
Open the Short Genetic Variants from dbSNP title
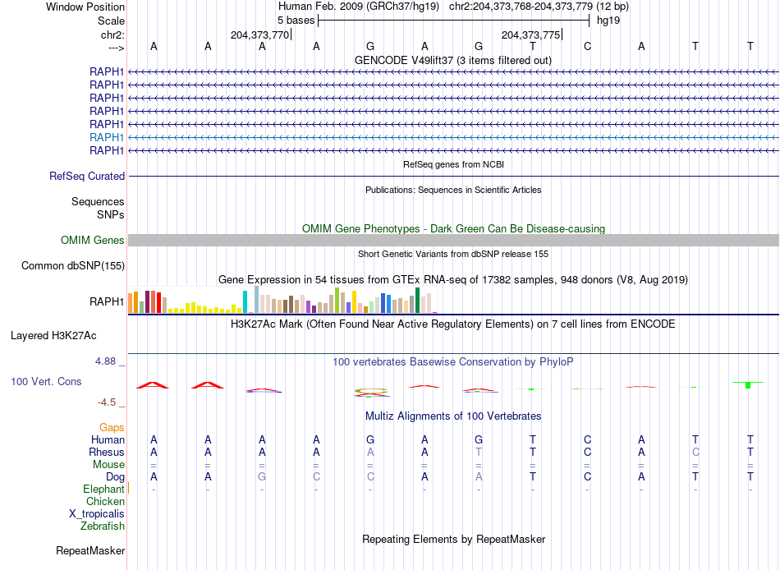click(453, 254)
